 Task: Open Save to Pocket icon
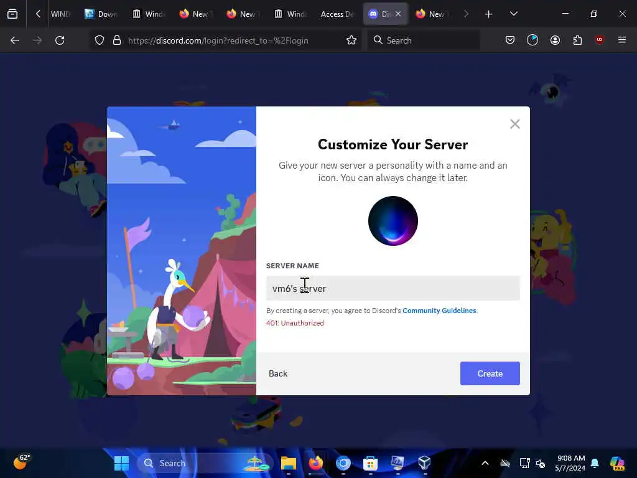click(x=510, y=40)
